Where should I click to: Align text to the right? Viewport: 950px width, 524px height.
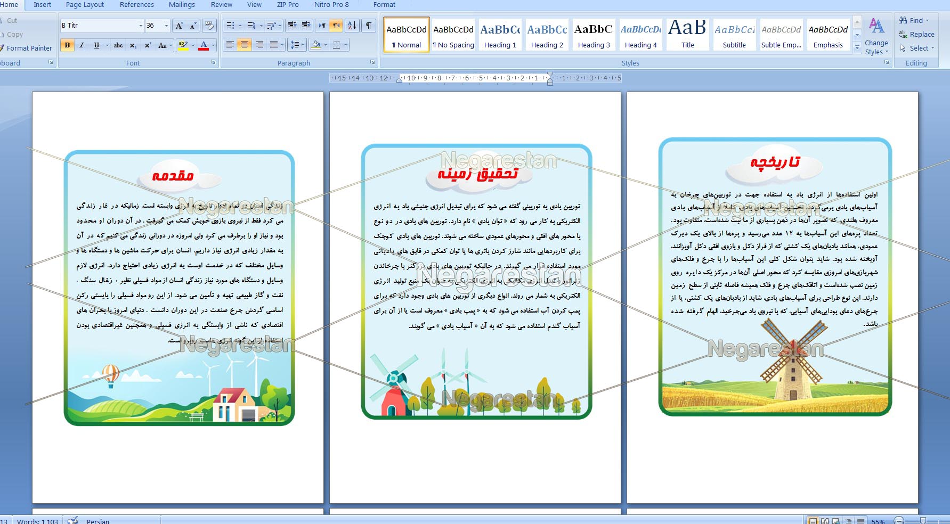pos(259,45)
